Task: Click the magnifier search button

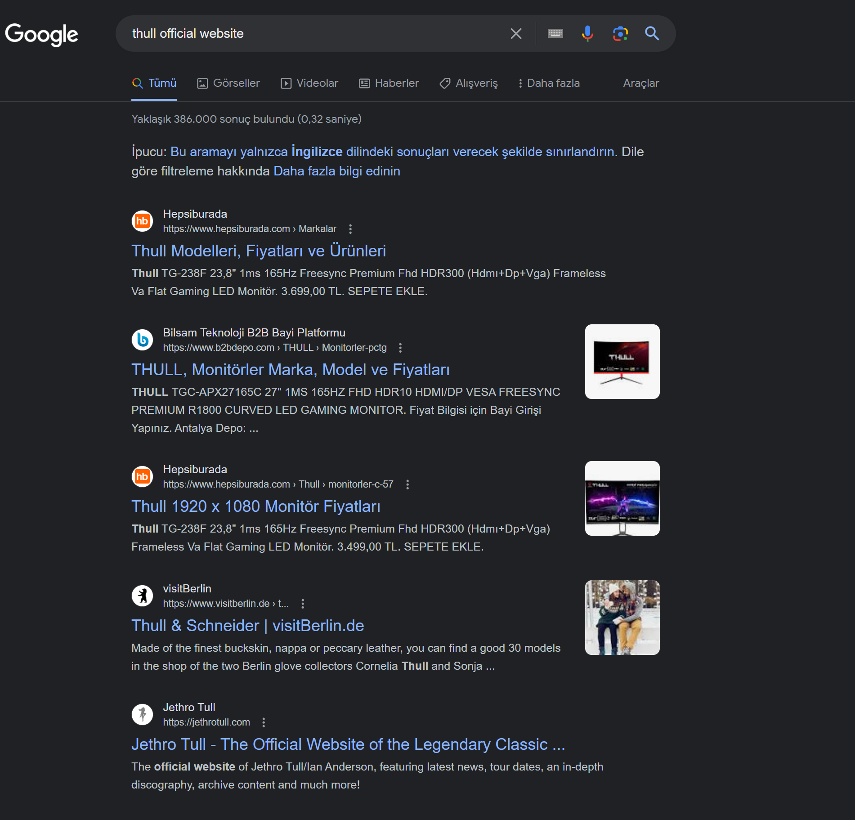Action: click(x=652, y=33)
